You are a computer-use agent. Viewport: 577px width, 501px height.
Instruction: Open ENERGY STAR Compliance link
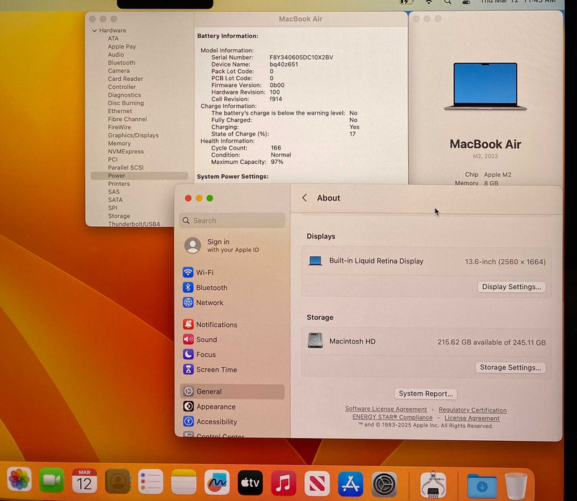[x=392, y=417]
